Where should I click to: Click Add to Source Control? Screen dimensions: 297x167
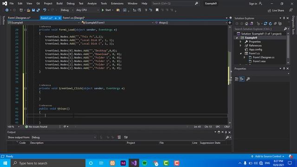[268, 156]
